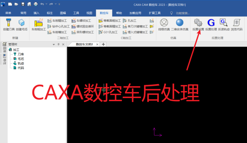247x143 pixels.
Task: Open the undo history dropdown arrow
Action: tap(46, 4)
